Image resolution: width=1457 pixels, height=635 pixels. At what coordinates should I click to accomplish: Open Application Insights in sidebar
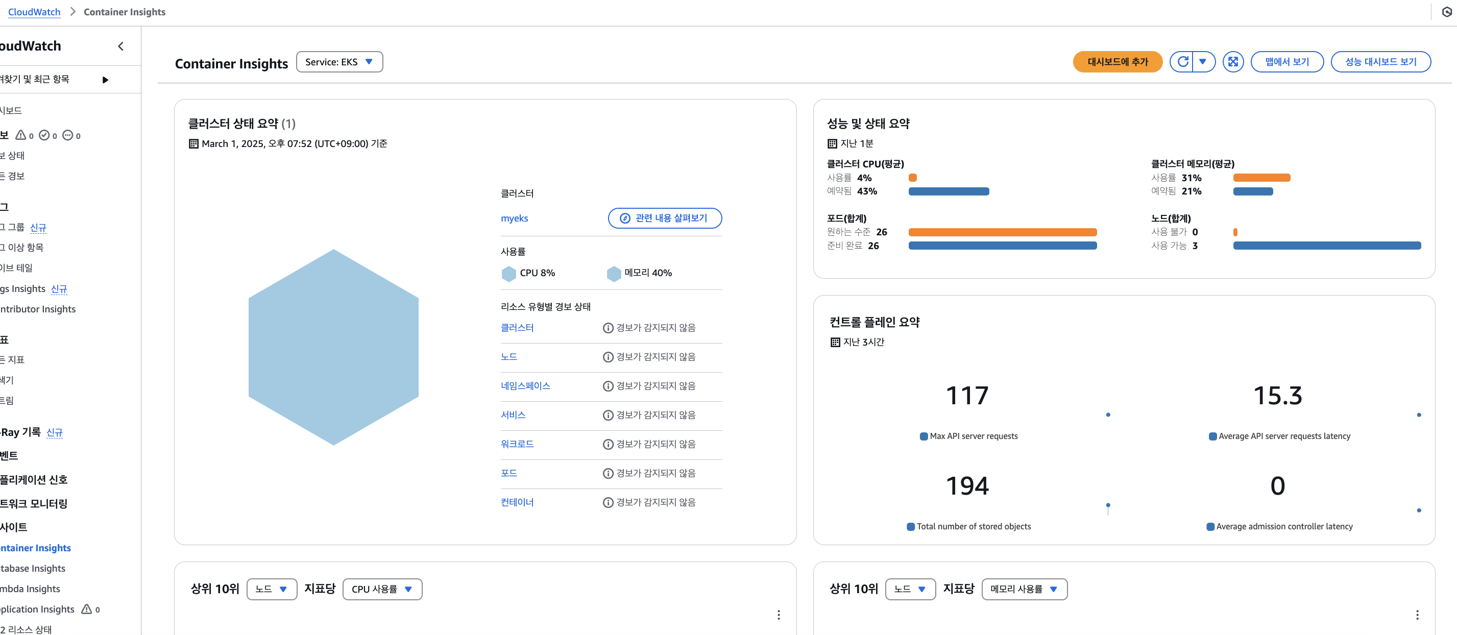pyautogui.click(x=37, y=609)
